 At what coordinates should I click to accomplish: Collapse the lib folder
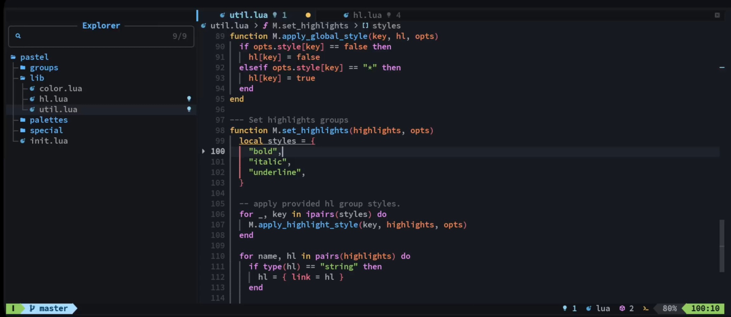coord(37,78)
